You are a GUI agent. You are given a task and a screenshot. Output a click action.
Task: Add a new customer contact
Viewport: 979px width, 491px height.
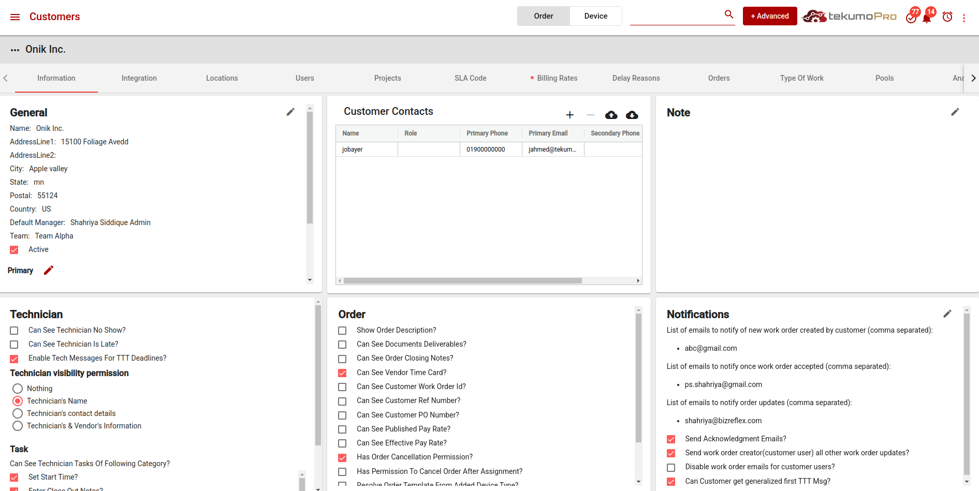pos(569,115)
